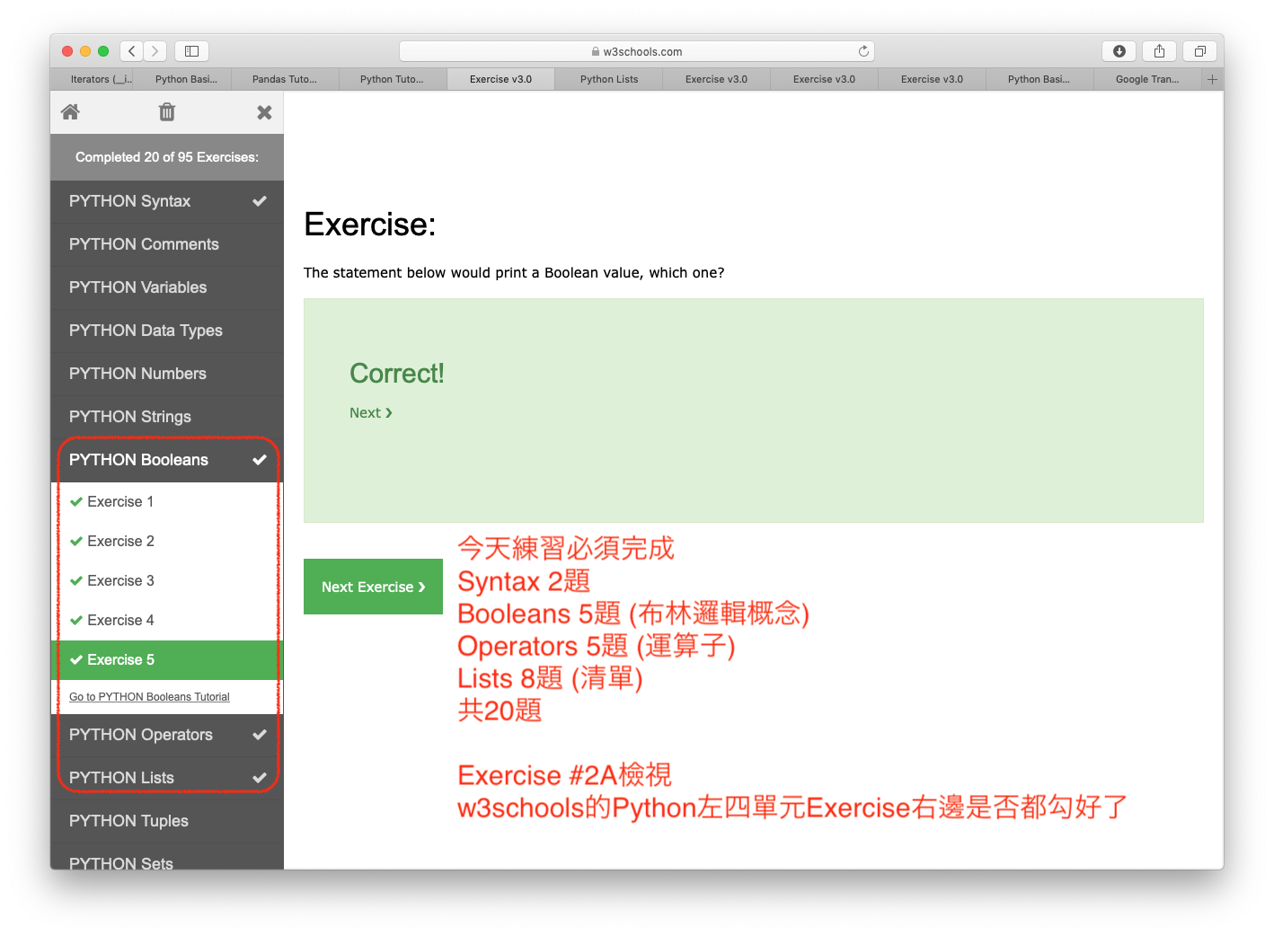Image resolution: width=1274 pixels, height=936 pixels.
Task: Switch to the Google Translate tab
Action: [1146, 79]
